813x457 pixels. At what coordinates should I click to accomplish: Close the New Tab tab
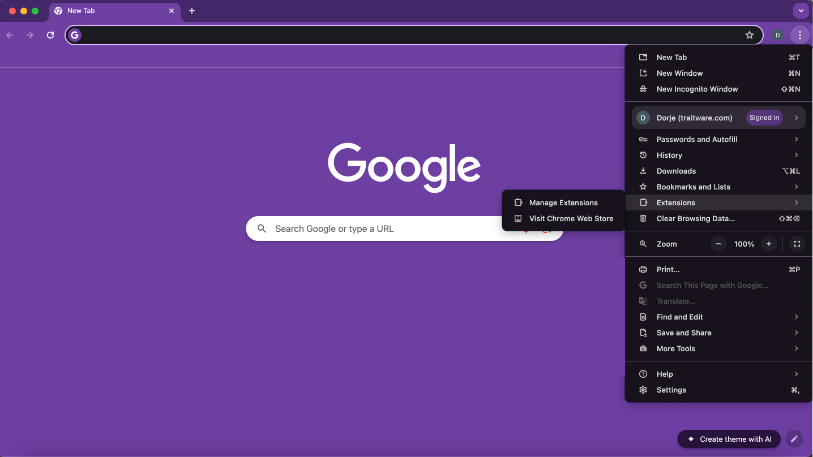click(x=172, y=11)
